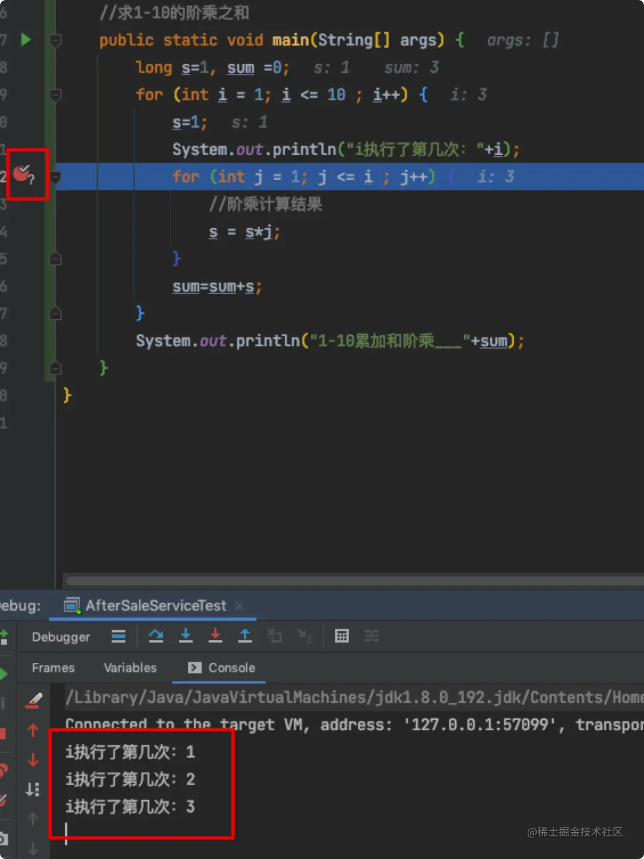Click the inline hint 'args: []'
Image resolution: width=644 pixels, height=859 pixels.
click(x=522, y=41)
